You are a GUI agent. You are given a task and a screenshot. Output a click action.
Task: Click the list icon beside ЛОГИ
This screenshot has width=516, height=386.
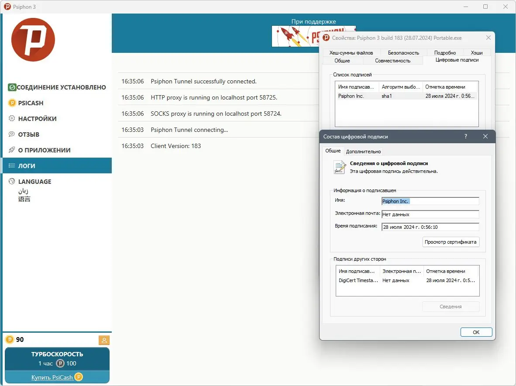(12, 165)
